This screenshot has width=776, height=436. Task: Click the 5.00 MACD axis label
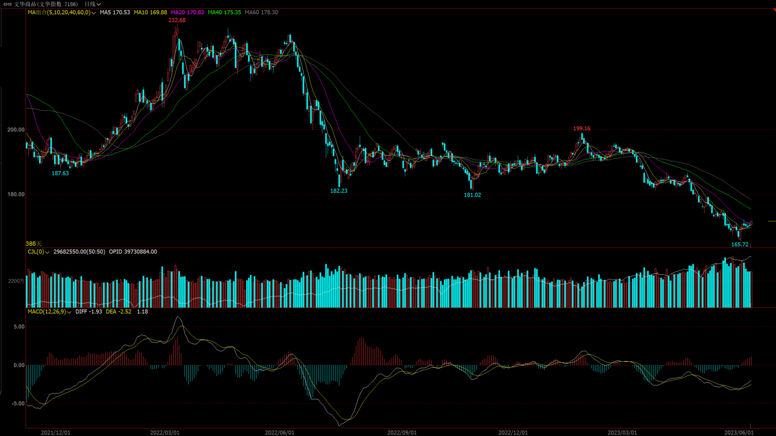[19, 327]
